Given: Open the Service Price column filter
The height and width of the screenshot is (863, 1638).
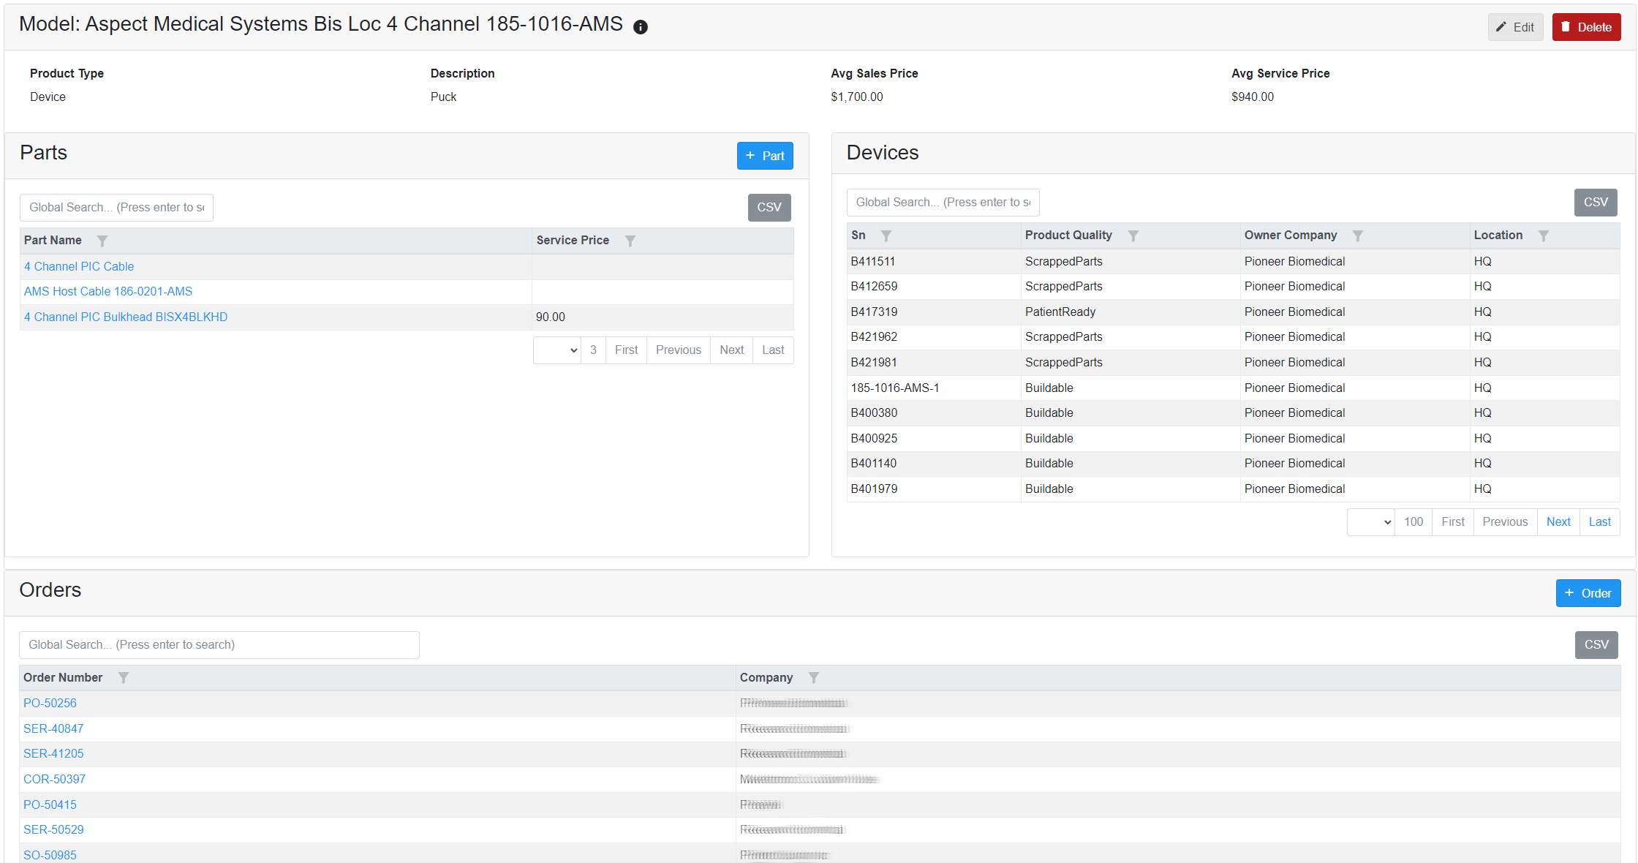Looking at the screenshot, I should [x=630, y=241].
